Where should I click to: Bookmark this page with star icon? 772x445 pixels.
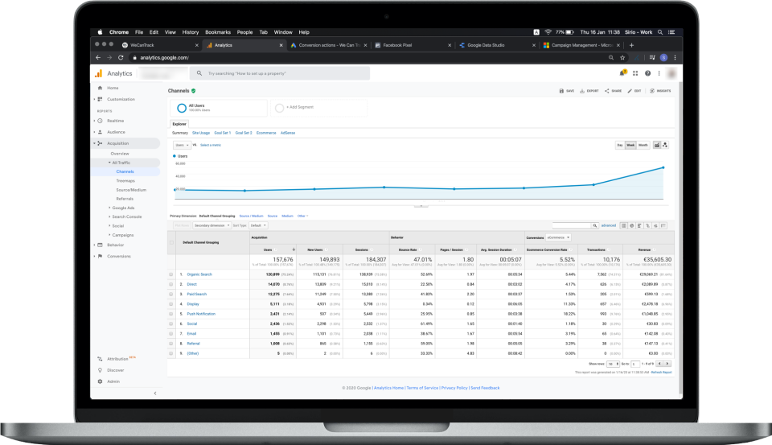[622, 58]
